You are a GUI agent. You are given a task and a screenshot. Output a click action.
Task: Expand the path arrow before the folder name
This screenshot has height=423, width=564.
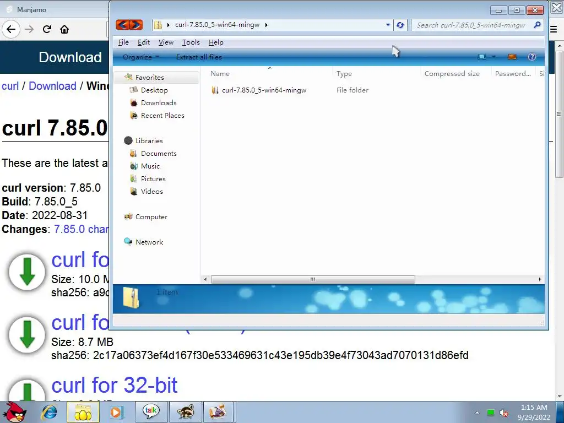(x=168, y=25)
